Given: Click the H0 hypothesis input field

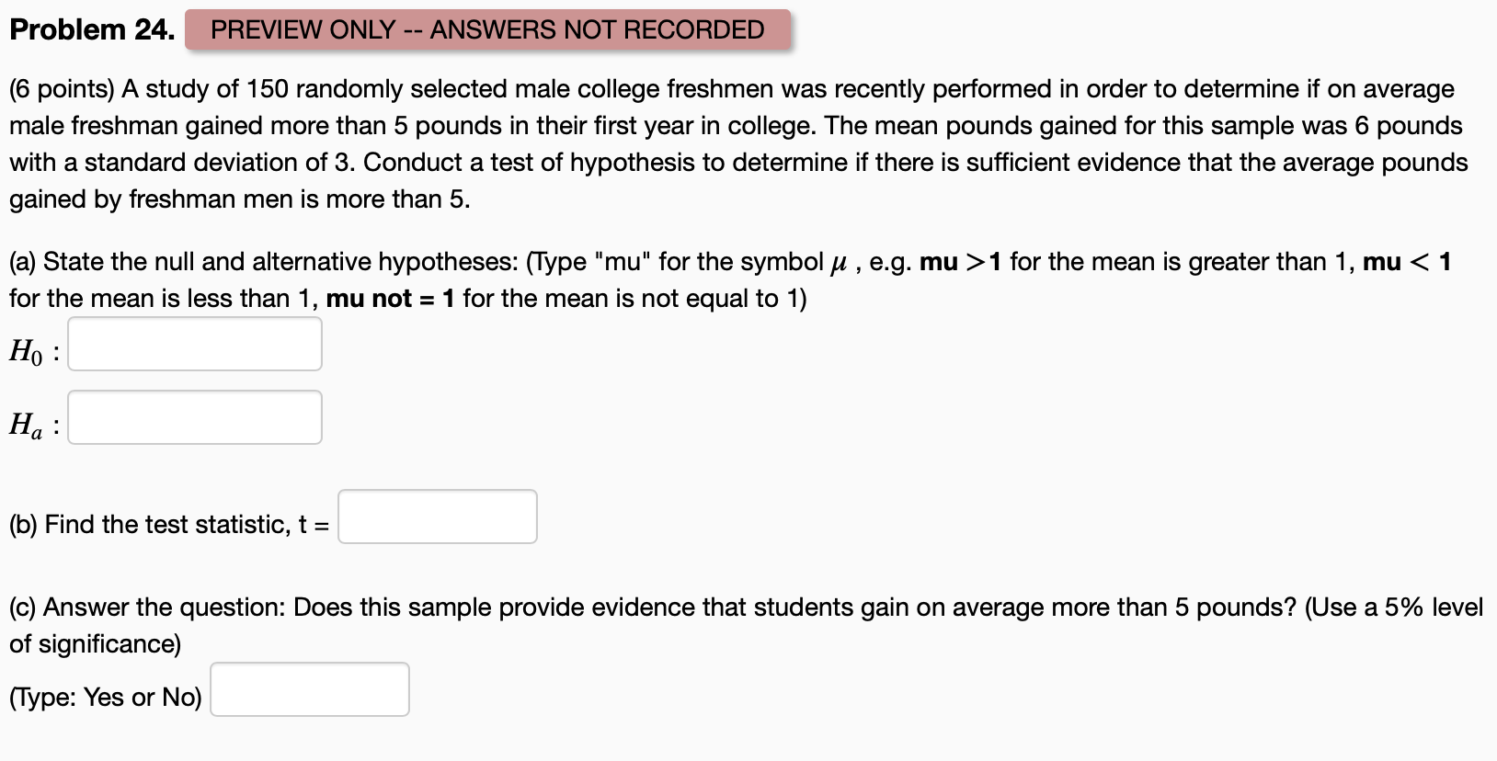Looking at the screenshot, I should (193, 345).
